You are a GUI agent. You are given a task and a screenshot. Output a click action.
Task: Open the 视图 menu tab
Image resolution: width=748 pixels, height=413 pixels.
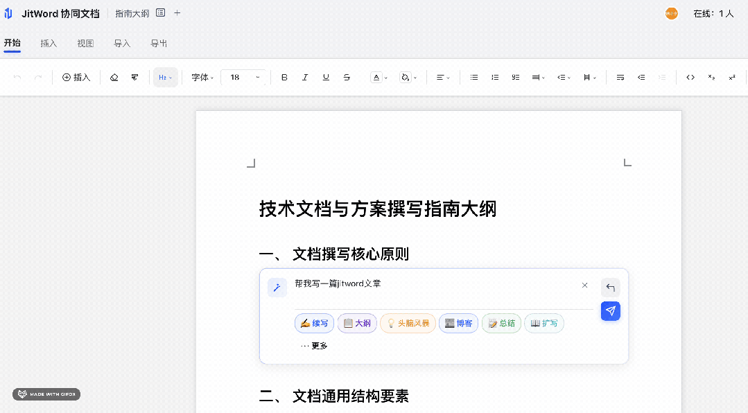tap(85, 43)
